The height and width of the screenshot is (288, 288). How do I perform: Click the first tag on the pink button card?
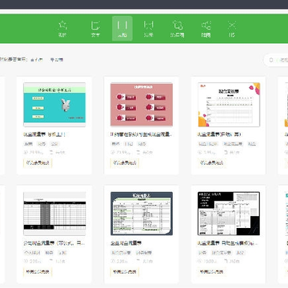pos(115,144)
